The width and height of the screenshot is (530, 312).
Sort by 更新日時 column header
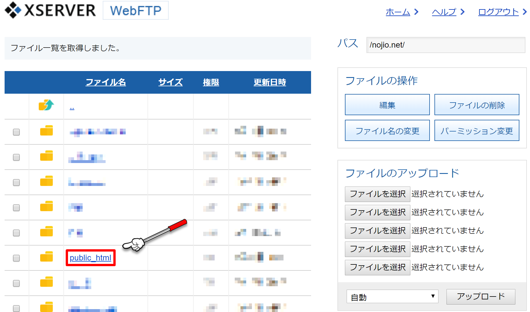[x=270, y=82]
